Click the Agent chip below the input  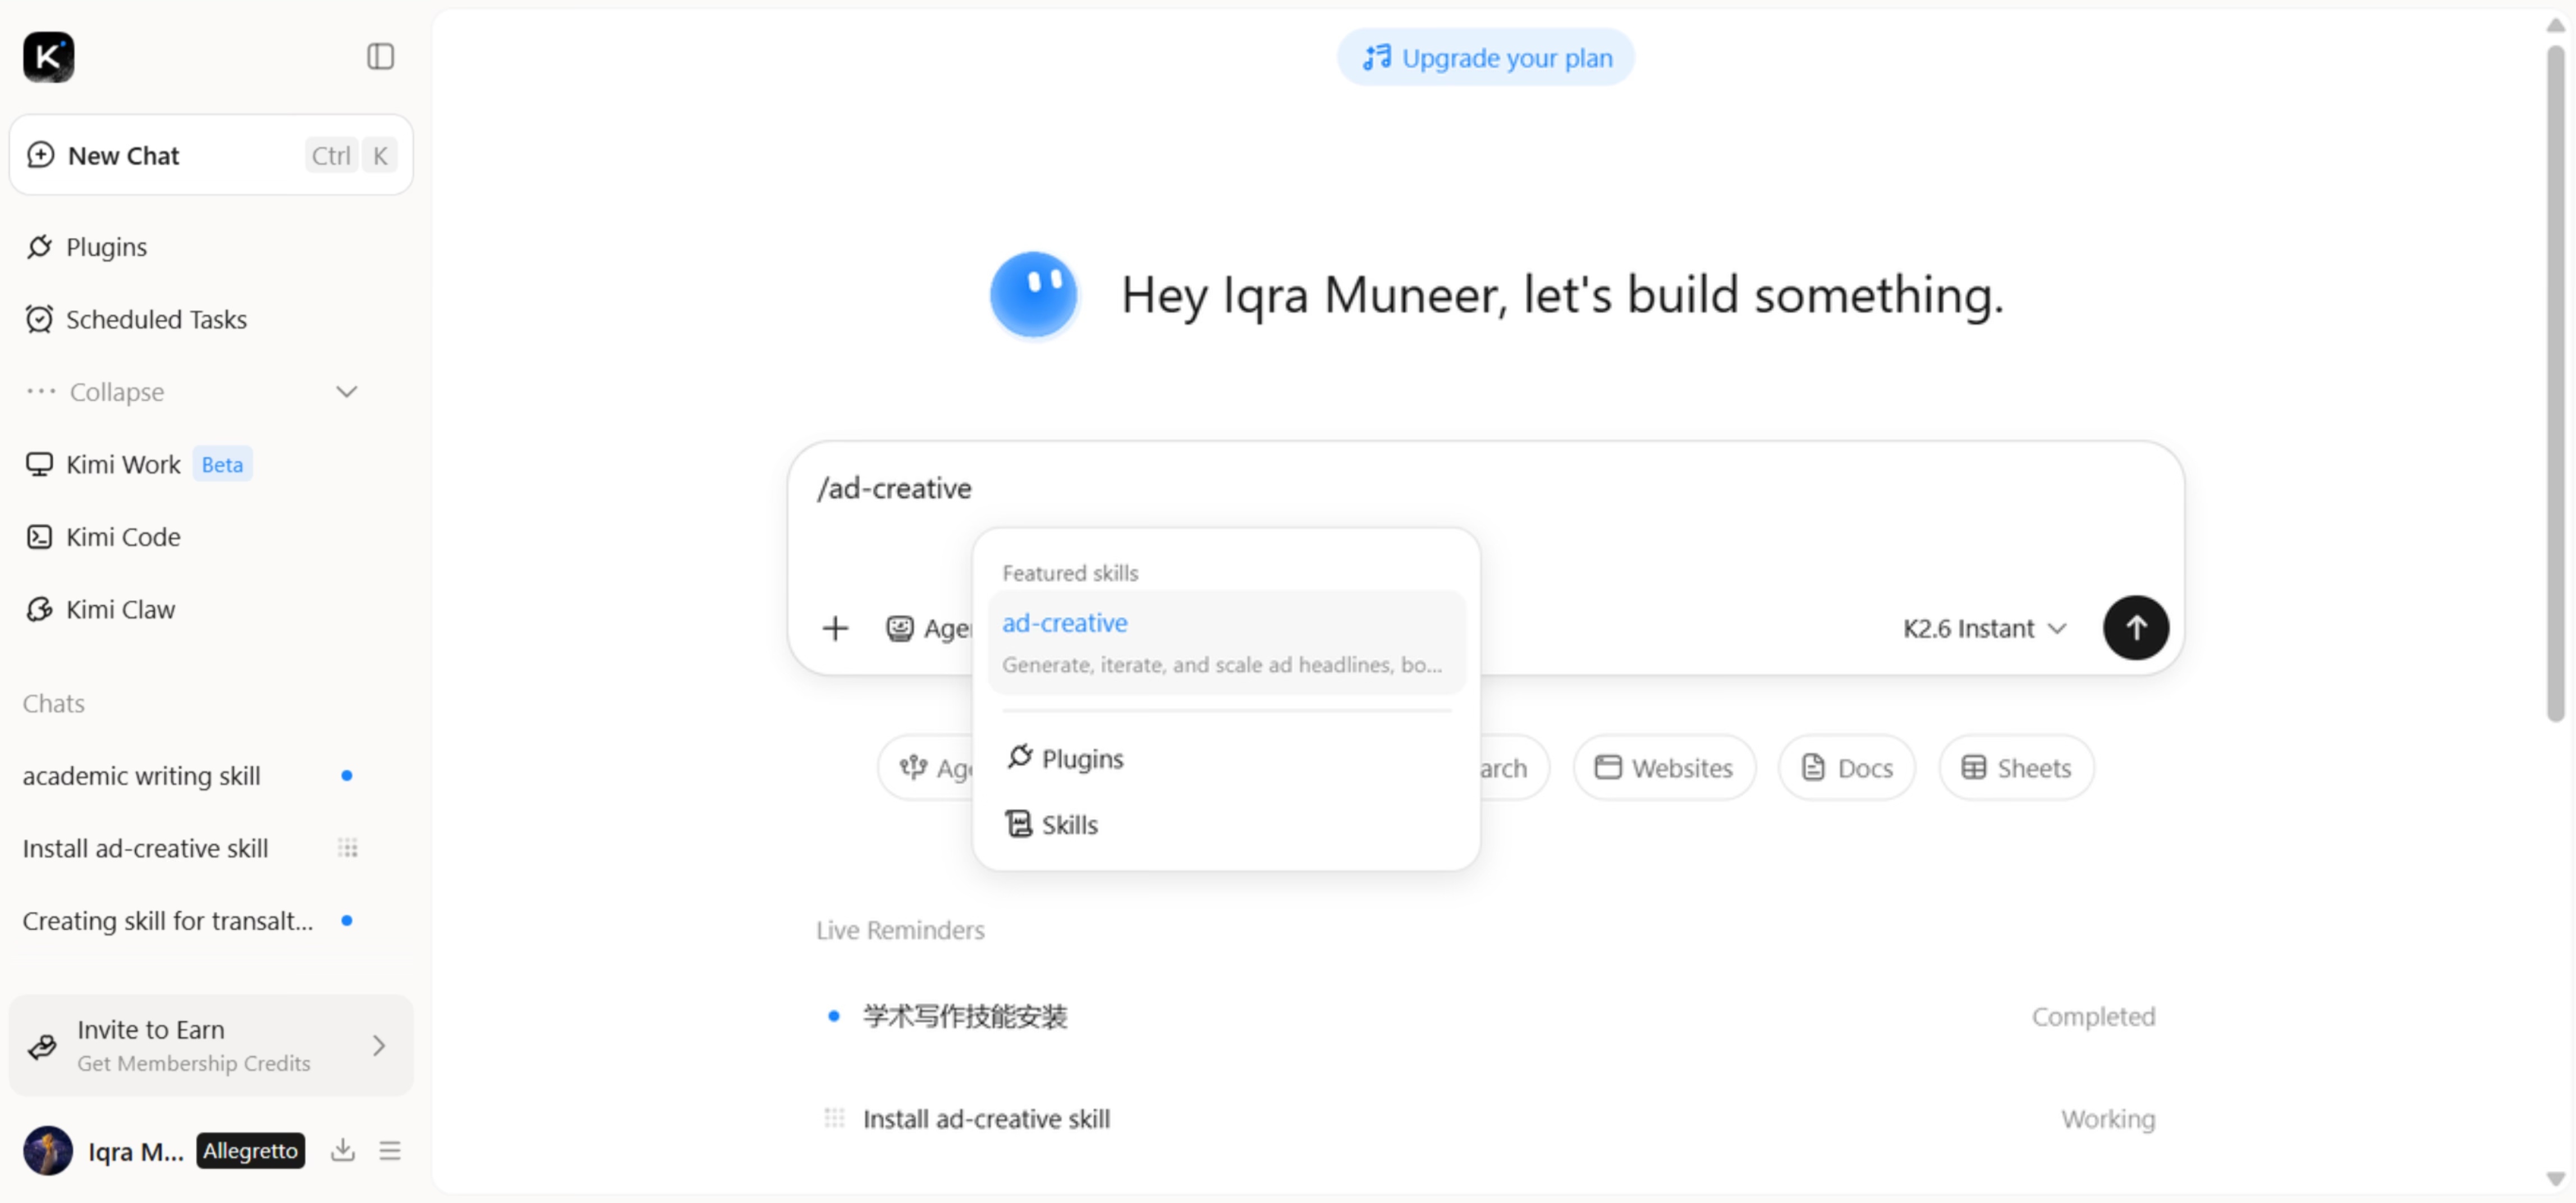pos(926,767)
